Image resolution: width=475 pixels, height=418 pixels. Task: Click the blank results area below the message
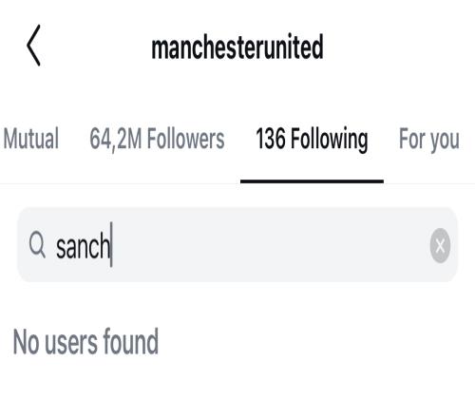[237, 389]
